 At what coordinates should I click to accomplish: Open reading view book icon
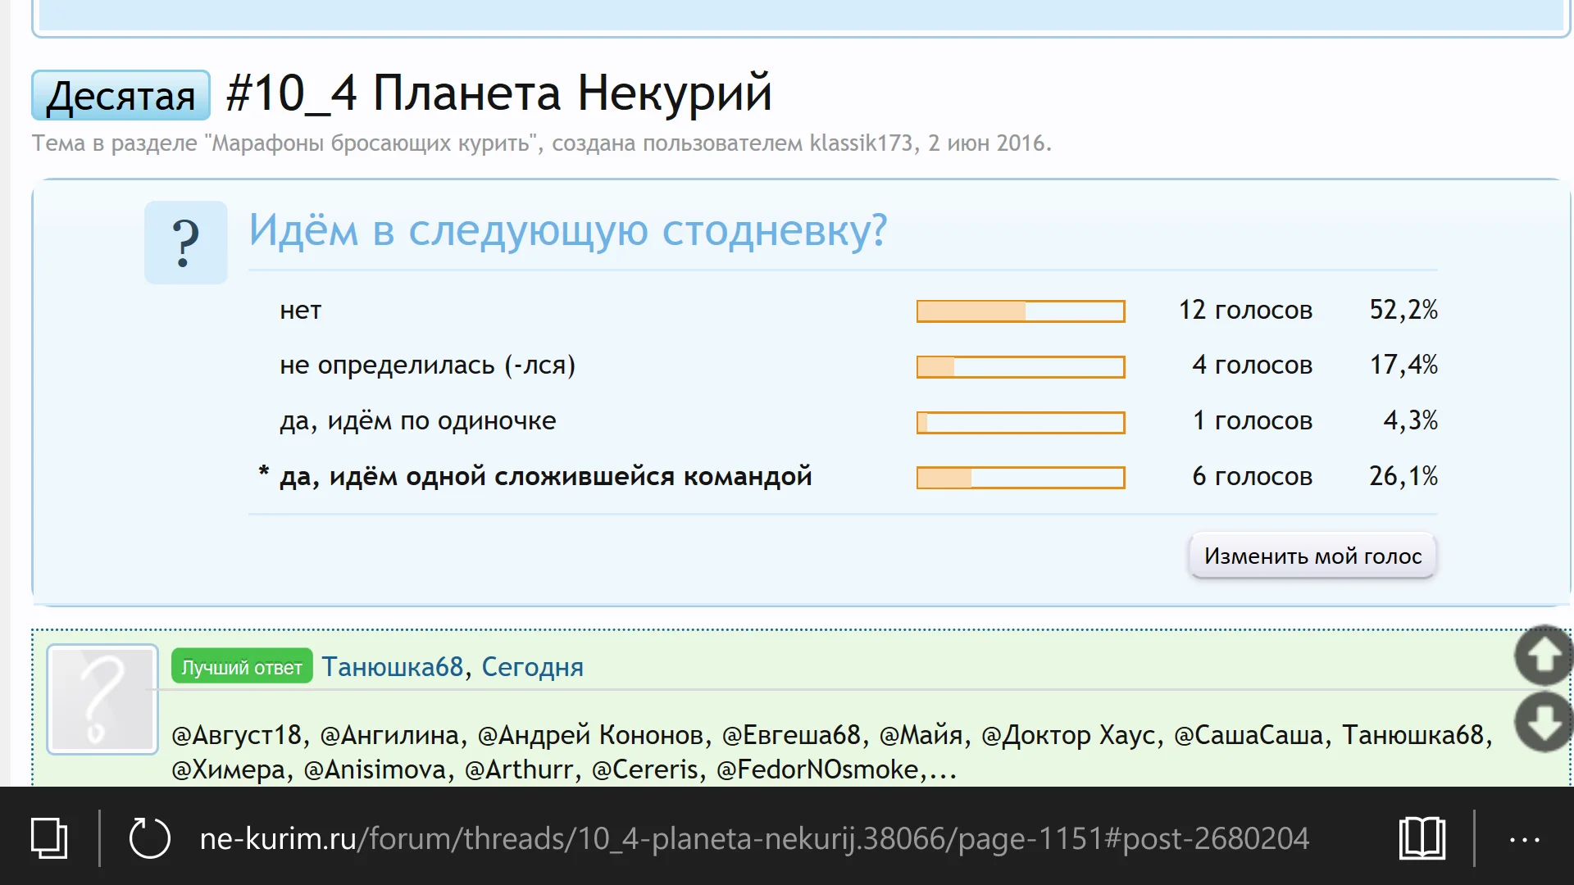(x=1422, y=838)
